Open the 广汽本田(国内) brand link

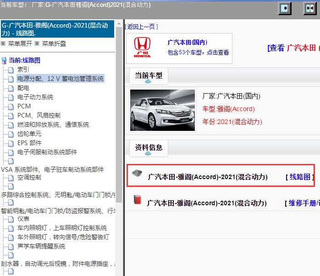(188, 42)
